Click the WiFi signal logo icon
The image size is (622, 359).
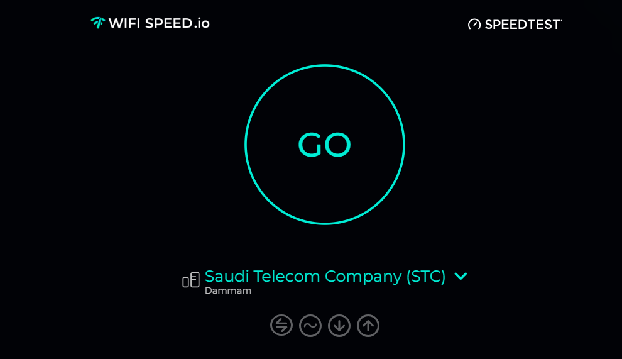click(97, 23)
